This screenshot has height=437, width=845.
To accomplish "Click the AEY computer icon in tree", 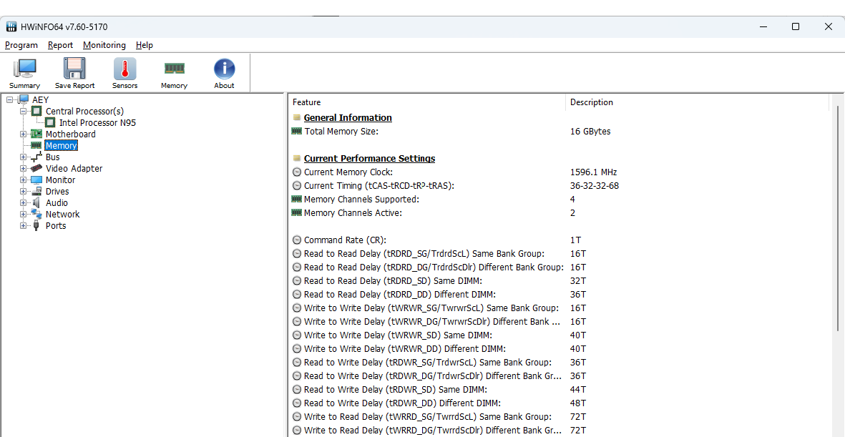I will click(x=23, y=99).
